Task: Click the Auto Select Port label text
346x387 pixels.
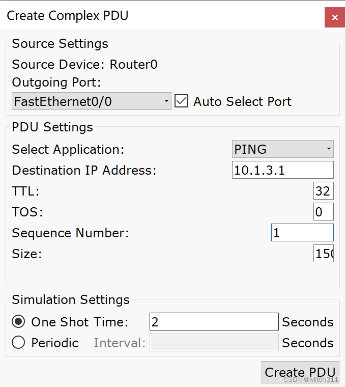Action: point(242,101)
